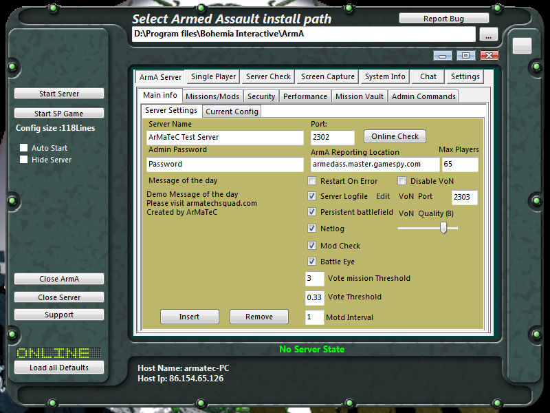The width and height of the screenshot is (550, 413).
Task: Click the VoN Port field showing 2303
Action: 465,198
